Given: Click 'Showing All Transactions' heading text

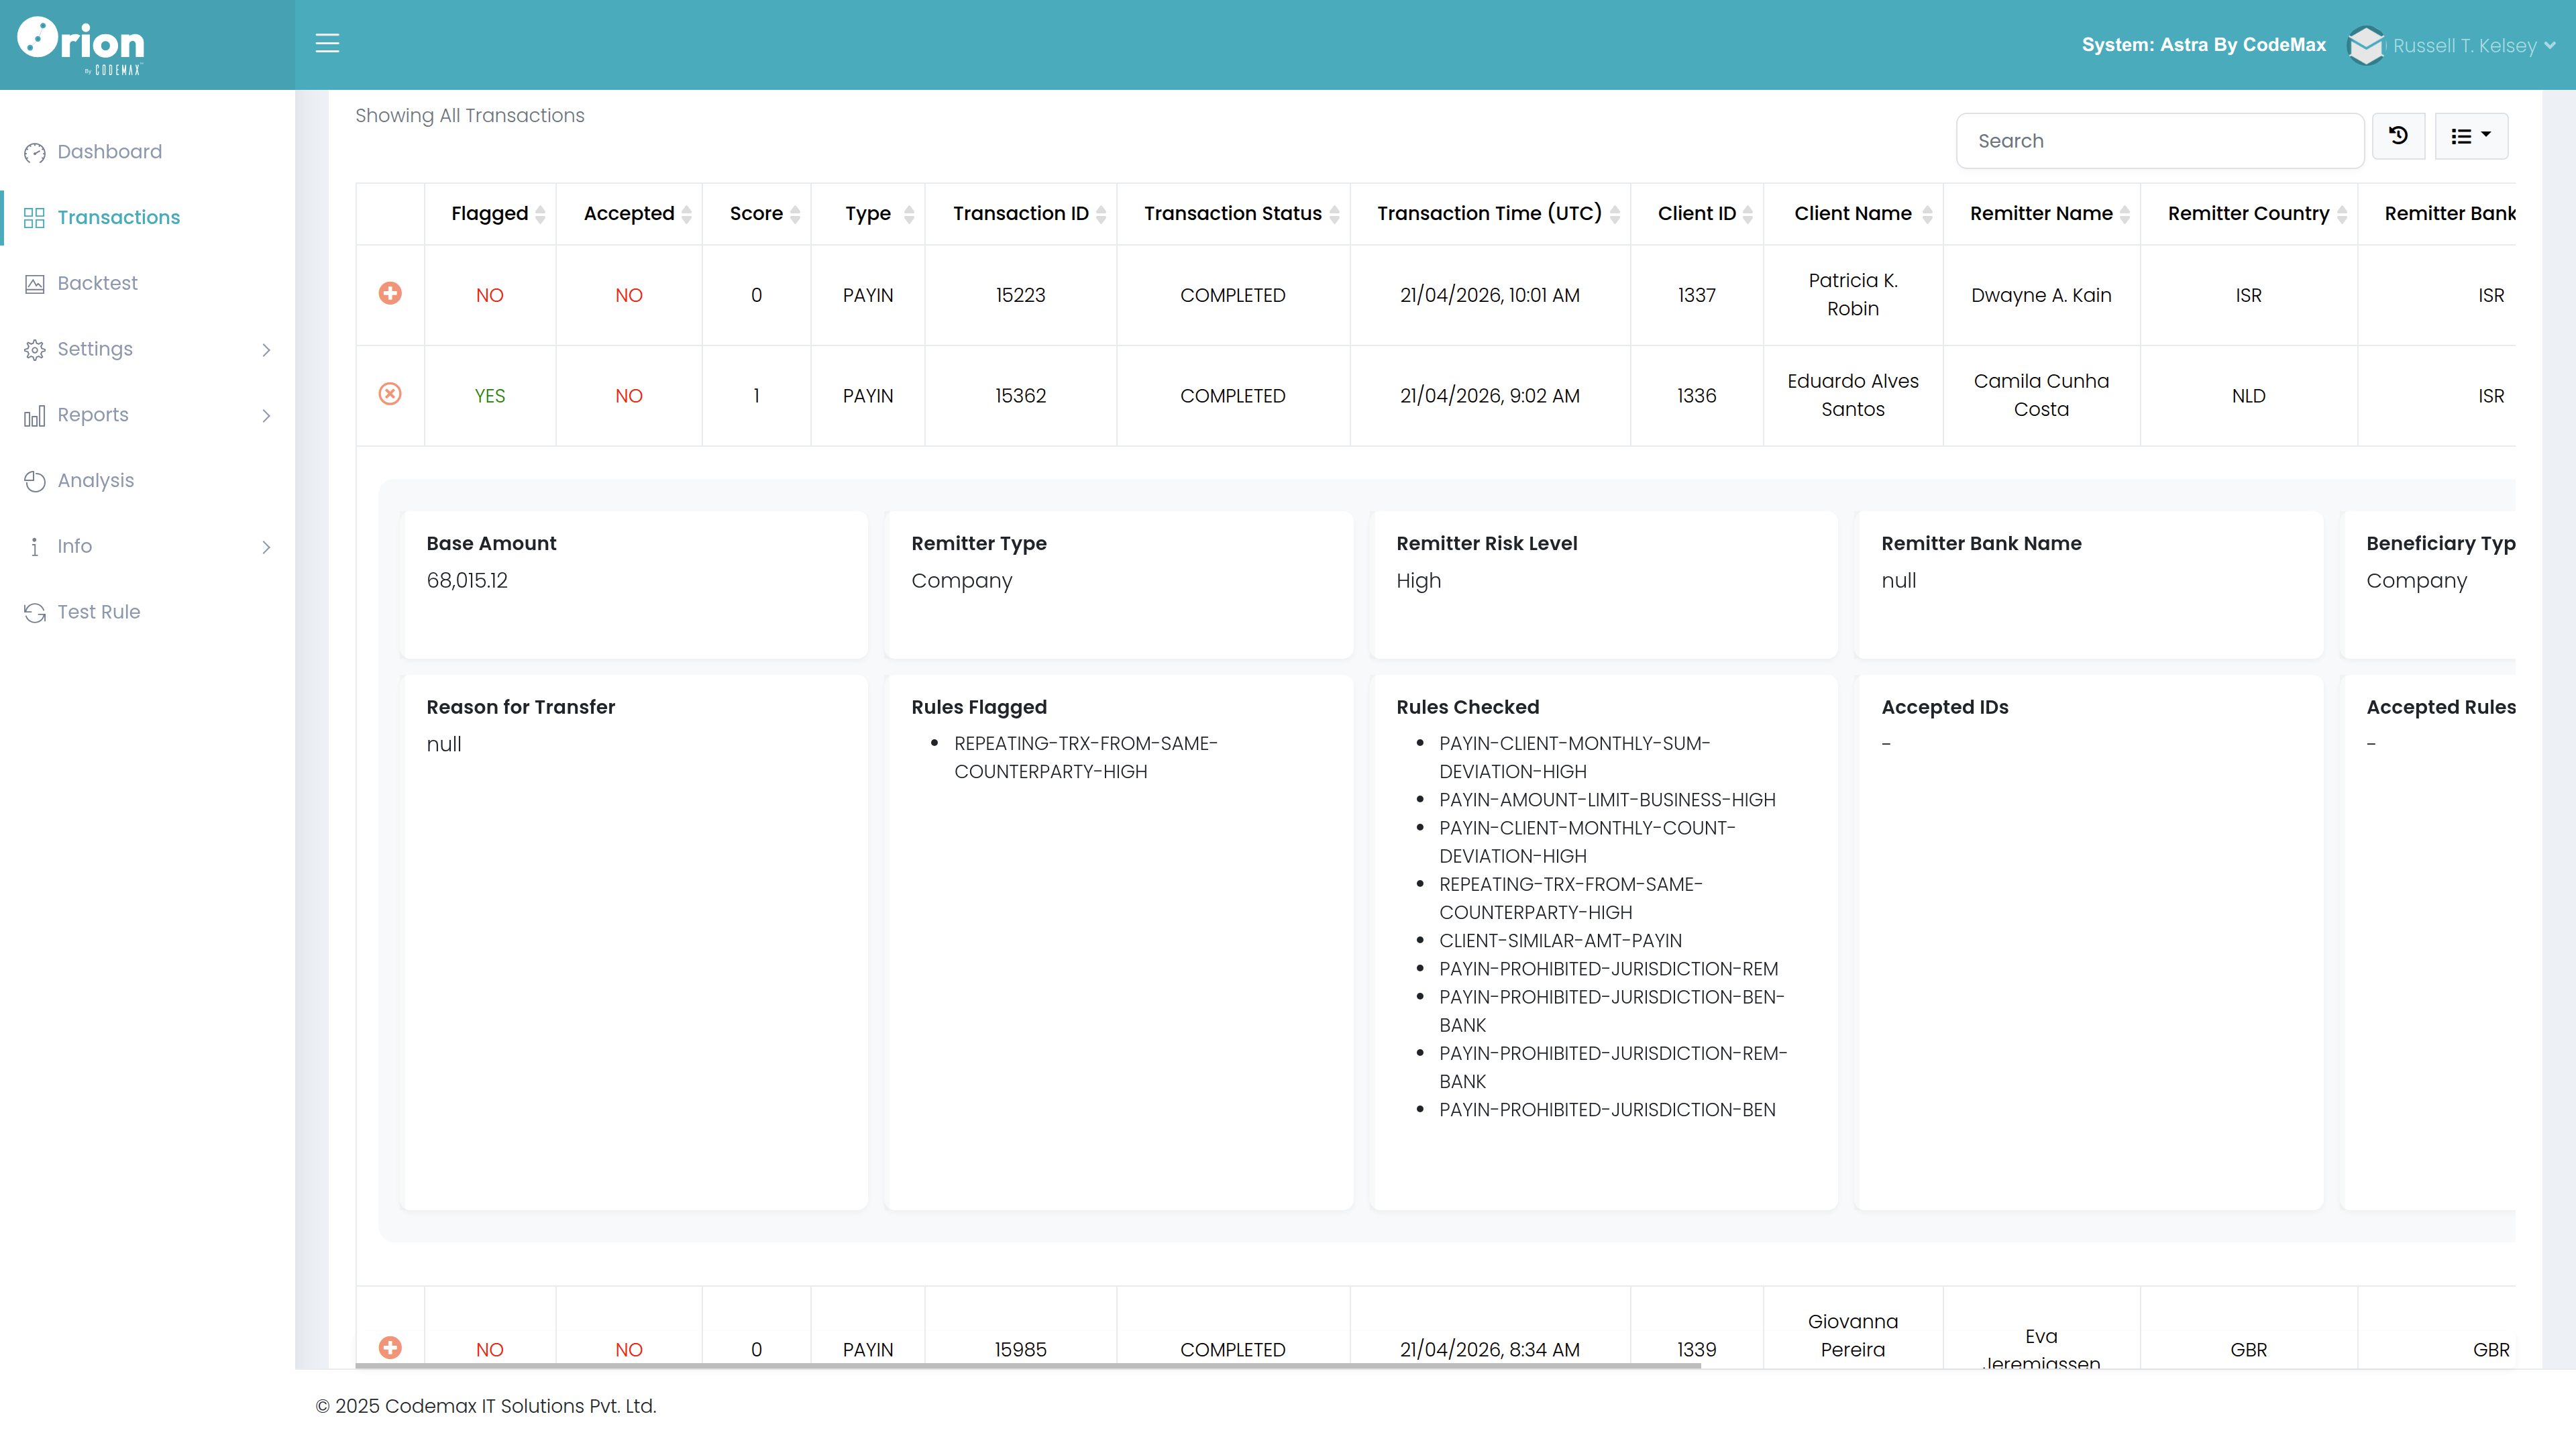Looking at the screenshot, I should 470,115.
